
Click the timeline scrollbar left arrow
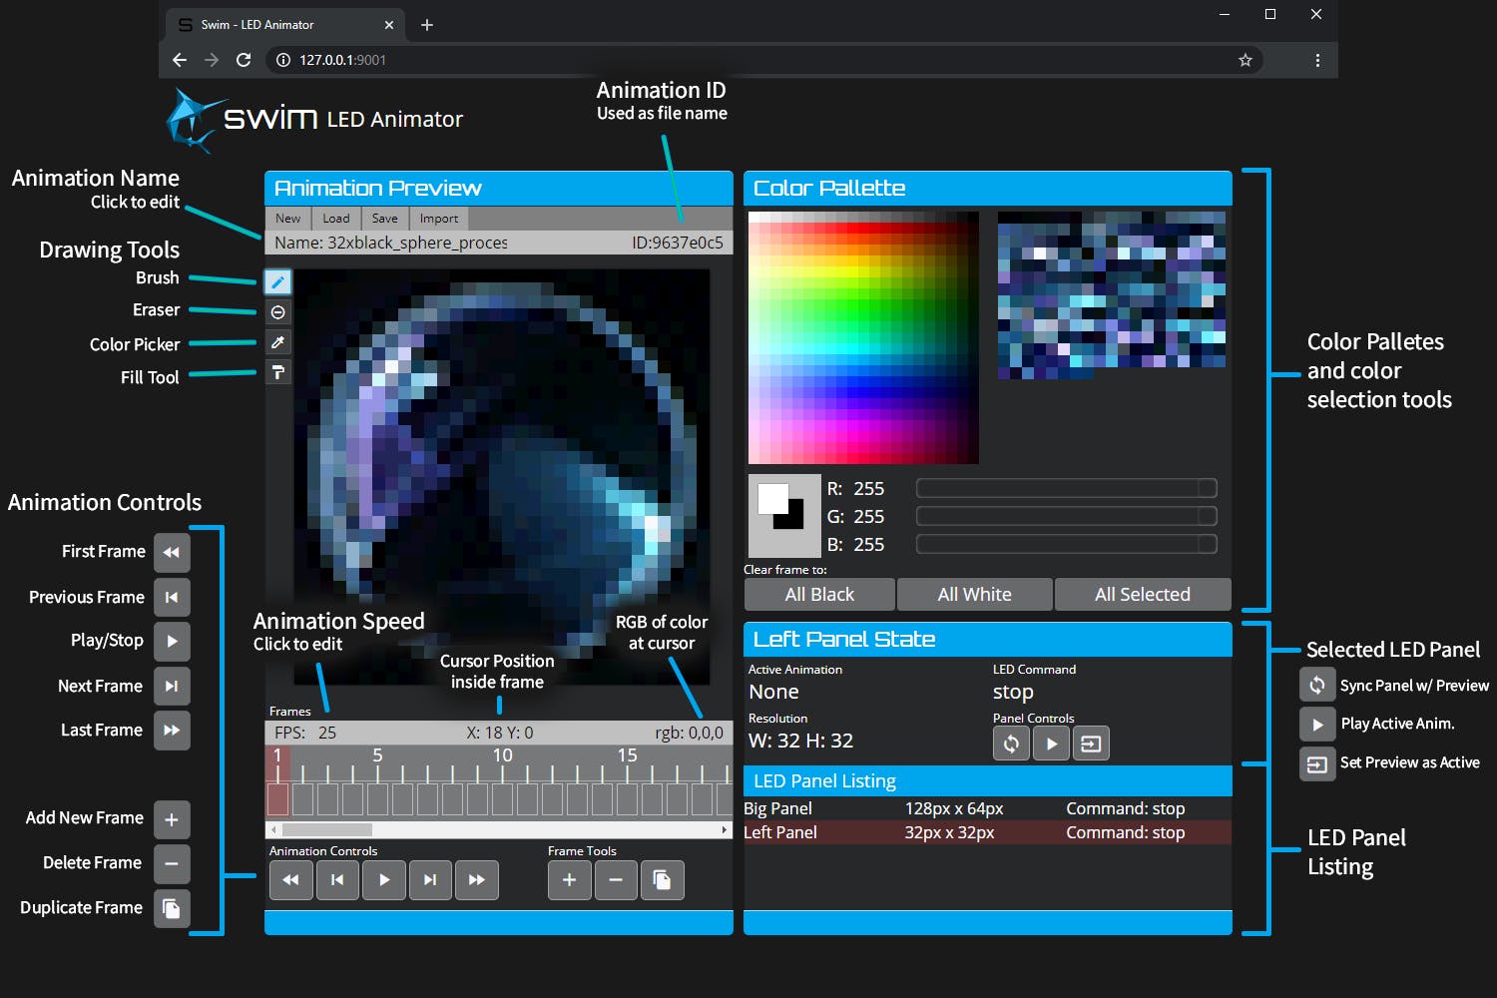273,830
